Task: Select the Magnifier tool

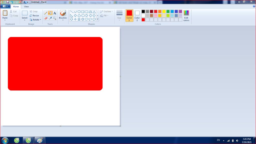Action: 54,18
